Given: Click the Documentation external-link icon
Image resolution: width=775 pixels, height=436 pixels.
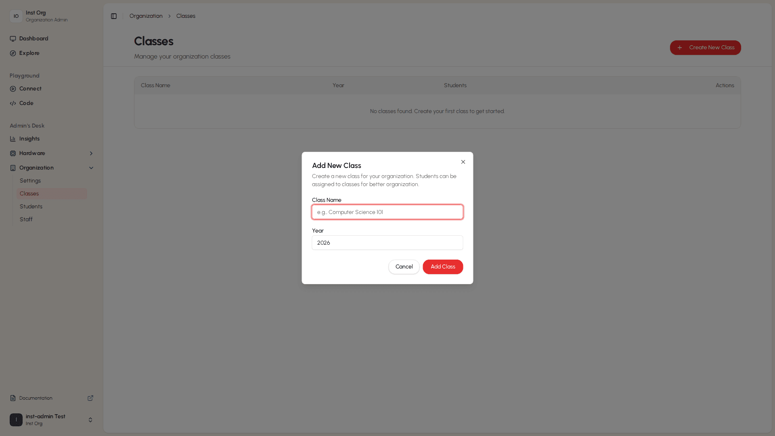Looking at the screenshot, I should pos(90,398).
